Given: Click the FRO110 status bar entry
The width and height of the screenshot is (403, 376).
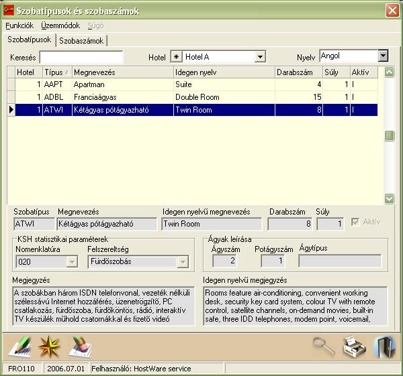Looking at the screenshot, I should [21, 369].
